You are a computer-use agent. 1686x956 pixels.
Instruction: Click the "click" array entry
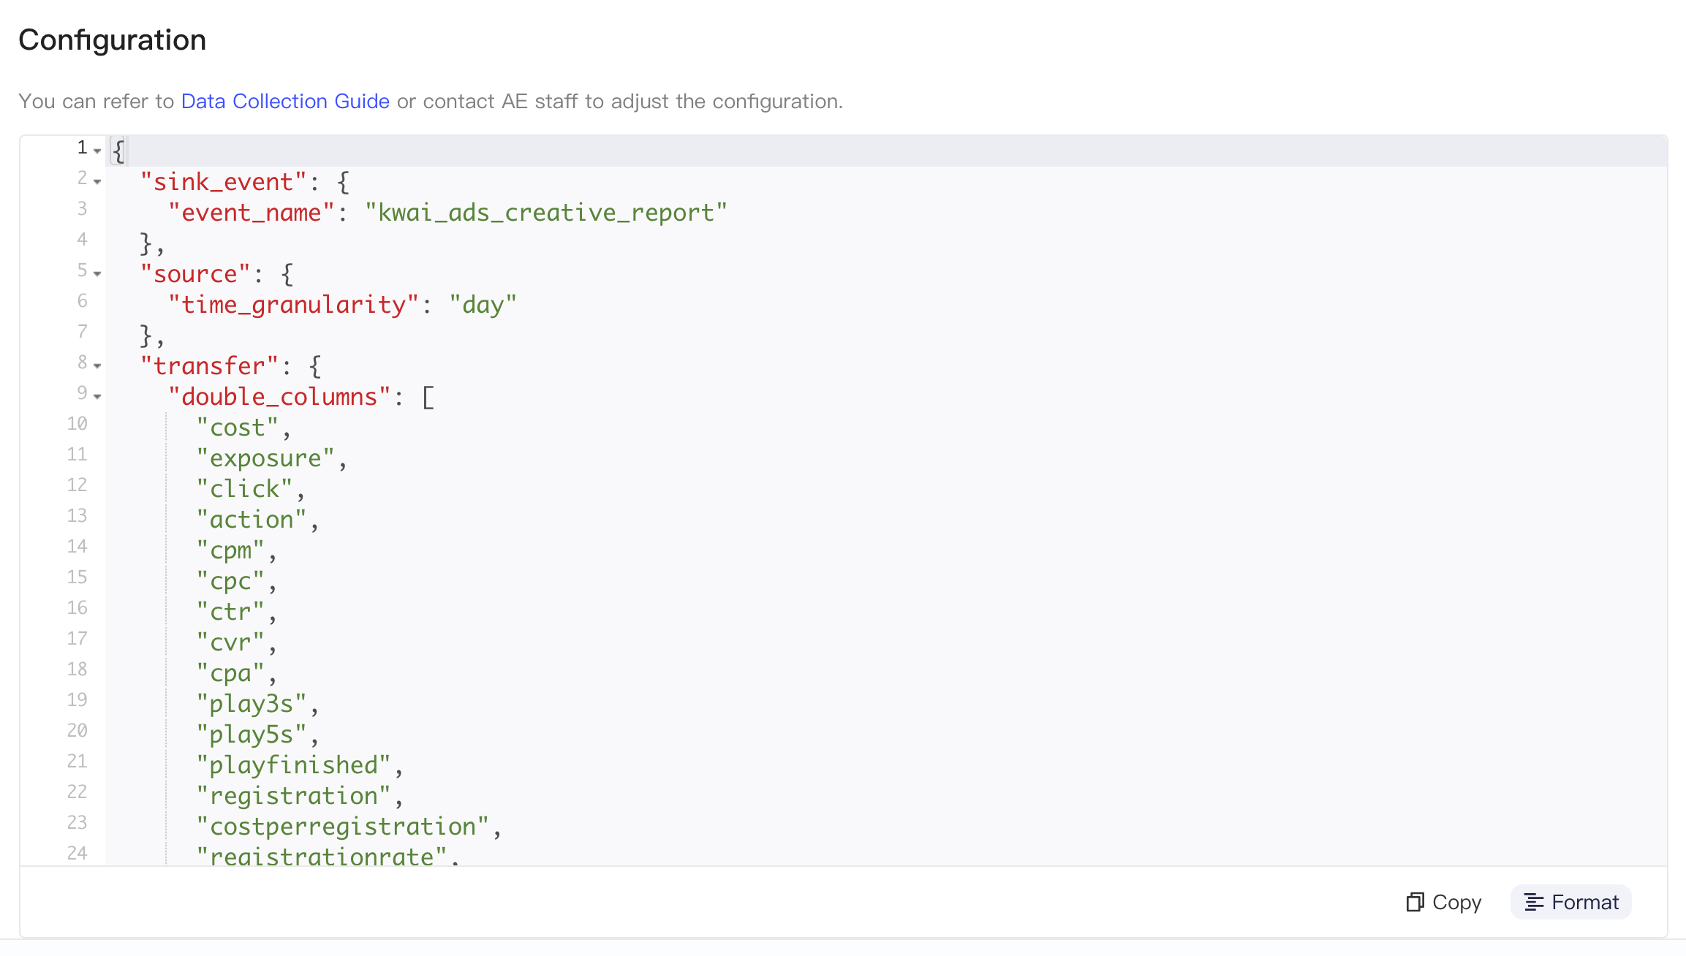(245, 489)
